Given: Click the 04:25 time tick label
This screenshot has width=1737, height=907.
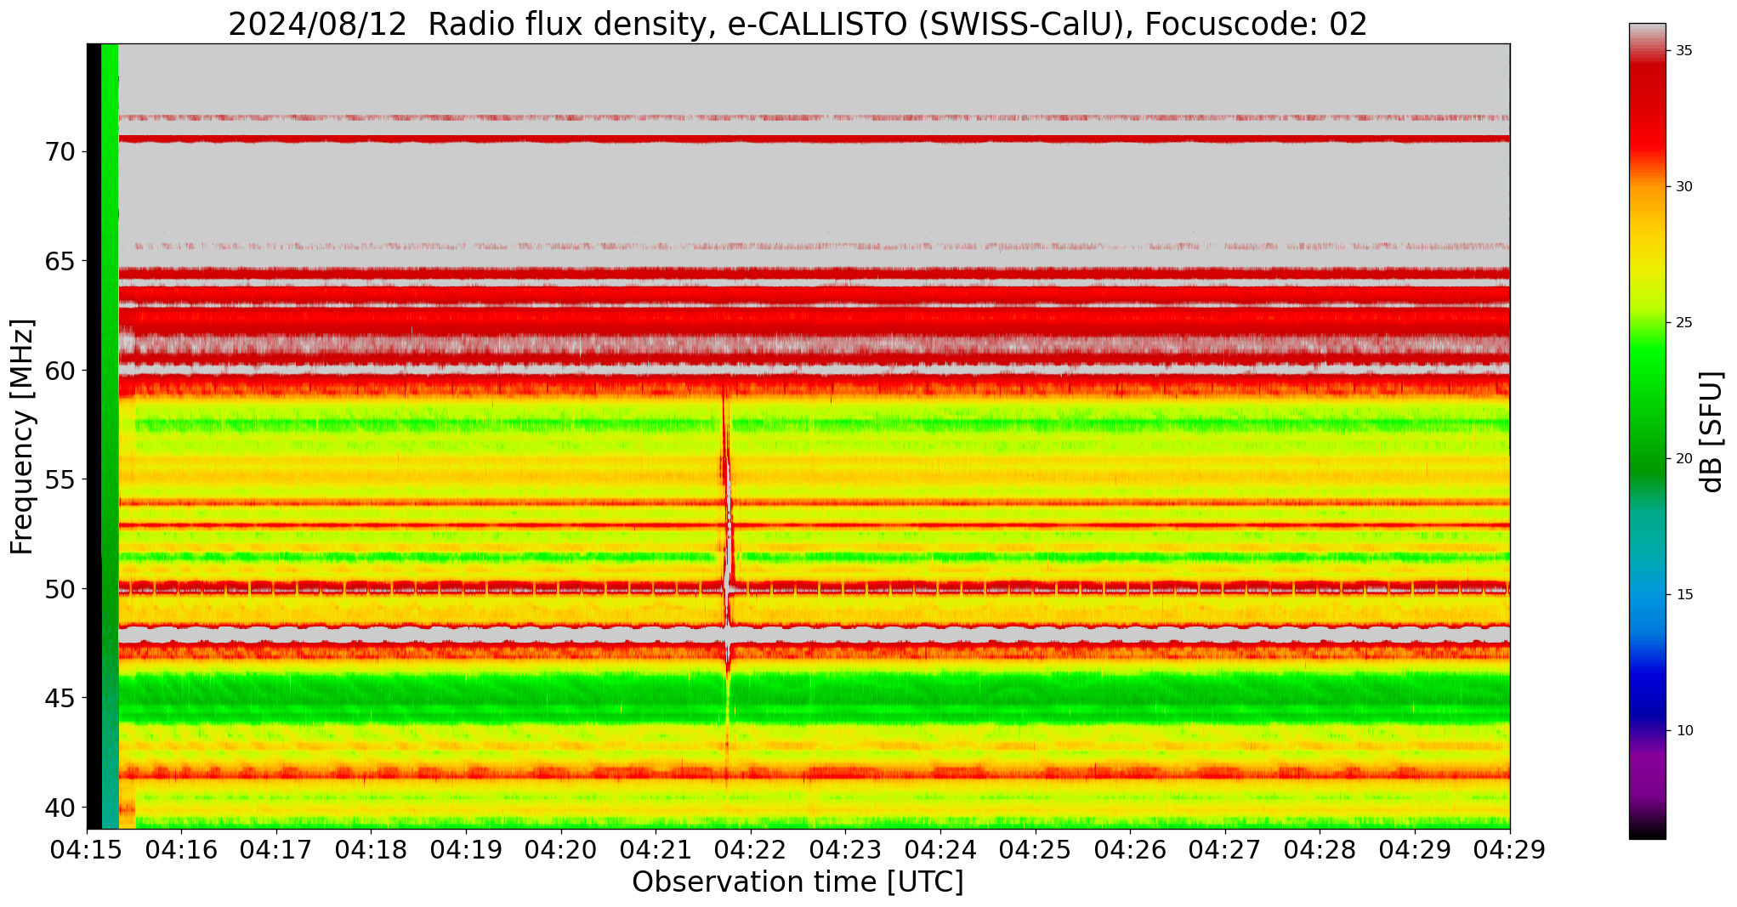Looking at the screenshot, I should click(1035, 849).
